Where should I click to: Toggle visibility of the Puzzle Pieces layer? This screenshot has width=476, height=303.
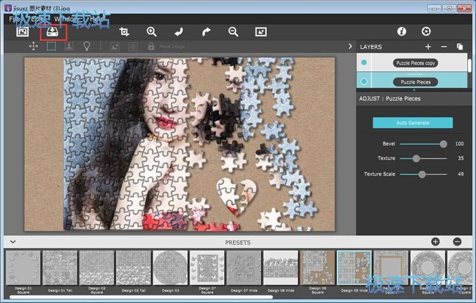point(364,82)
